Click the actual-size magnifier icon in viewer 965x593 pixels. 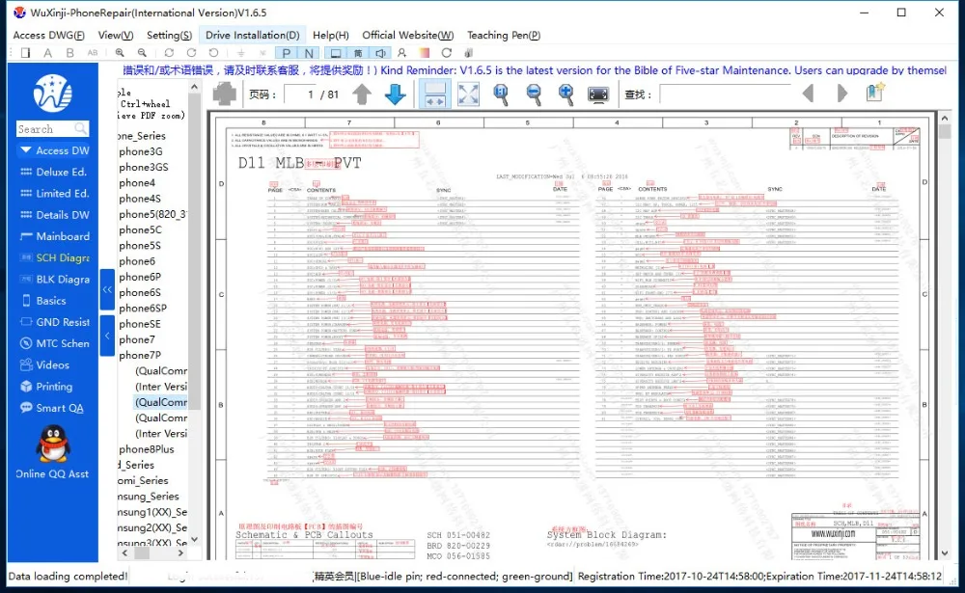[x=501, y=94]
